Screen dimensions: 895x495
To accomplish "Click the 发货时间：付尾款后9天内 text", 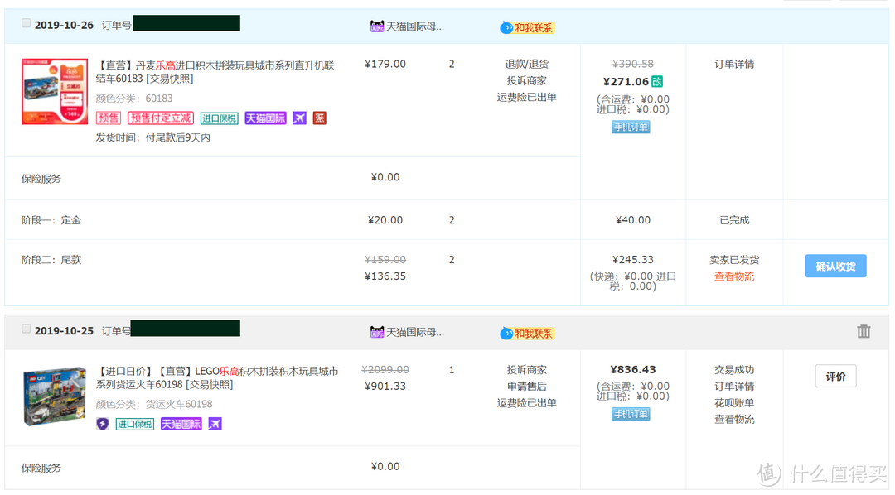I will (153, 137).
